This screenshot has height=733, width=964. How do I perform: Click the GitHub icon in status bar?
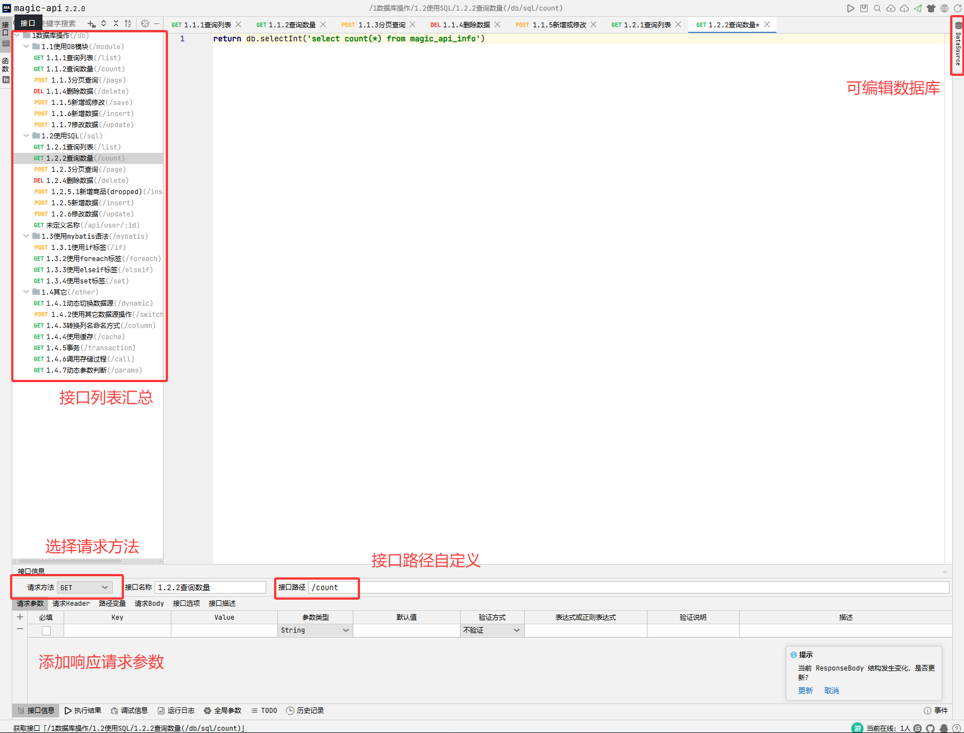point(931,728)
